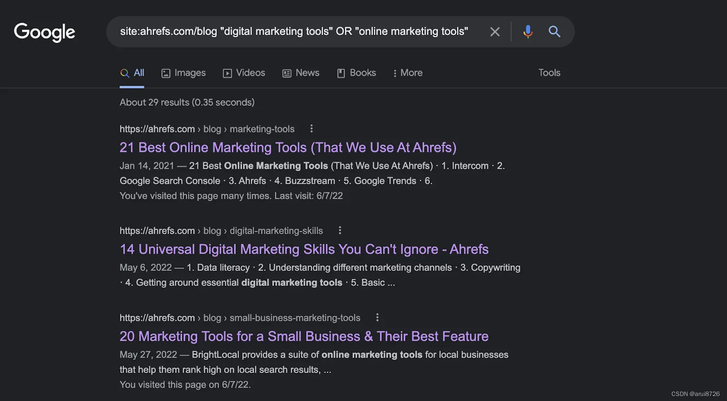Screen dimensions: 727x401
Task: Click the Google logo
Action: [x=45, y=32]
